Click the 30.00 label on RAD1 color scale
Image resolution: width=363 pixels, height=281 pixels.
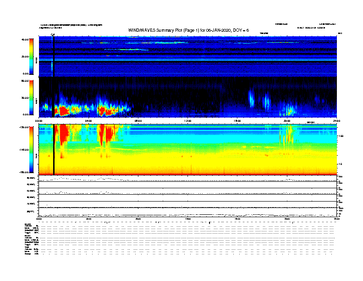[x=25, y=98]
